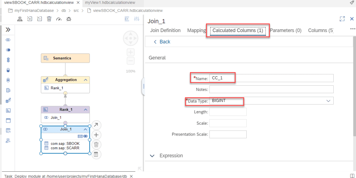Image resolution: width=356 pixels, height=178 pixels.
Task: Click the trash icon beside Join_1 node
Action: (96, 145)
